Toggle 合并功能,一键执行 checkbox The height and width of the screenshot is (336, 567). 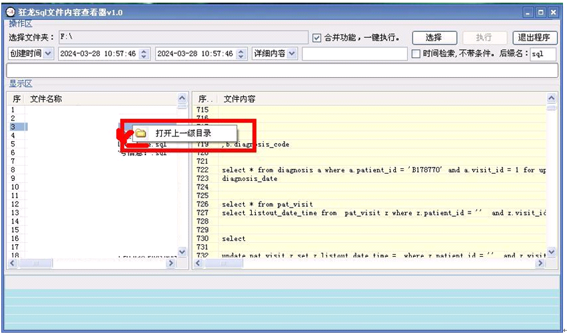[316, 37]
